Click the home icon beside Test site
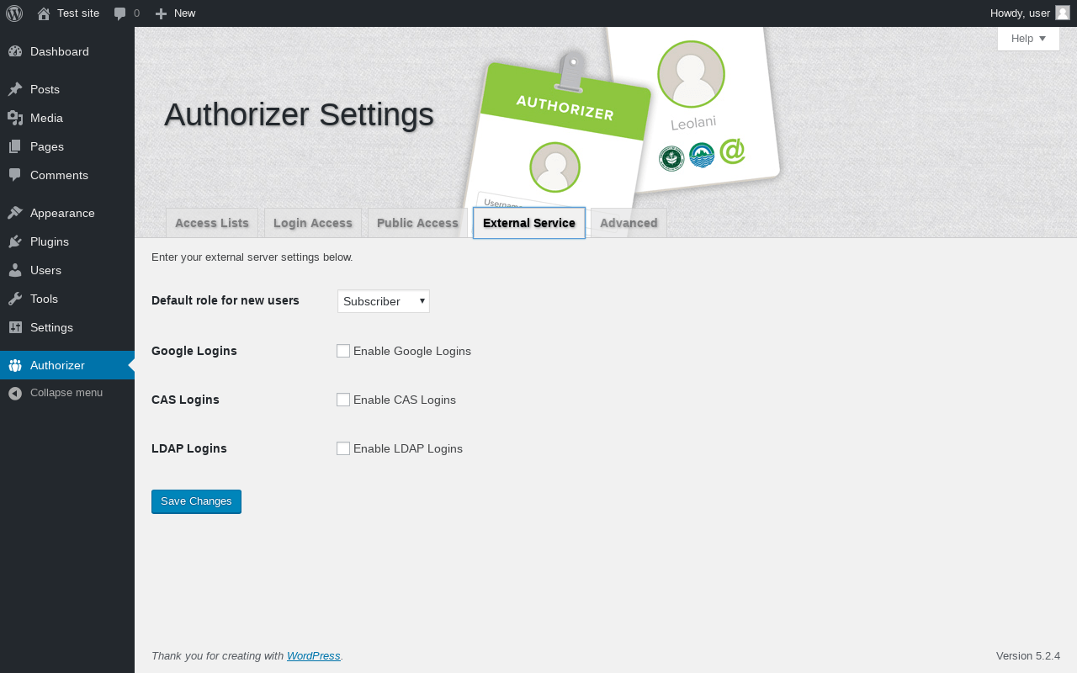The image size is (1077, 673). coord(44,13)
